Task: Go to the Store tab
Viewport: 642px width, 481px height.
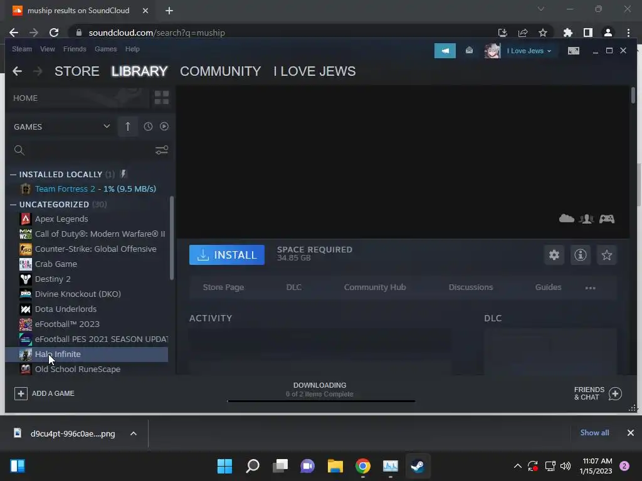Action: 77,71
